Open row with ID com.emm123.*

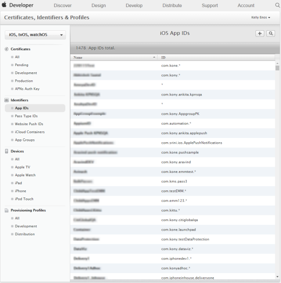[x=173, y=201]
